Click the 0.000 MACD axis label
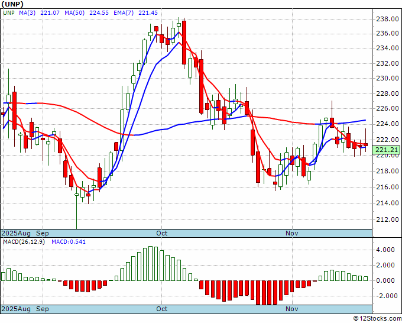The height and width of the screenshot is (323, 402). [x=386, y=280]
